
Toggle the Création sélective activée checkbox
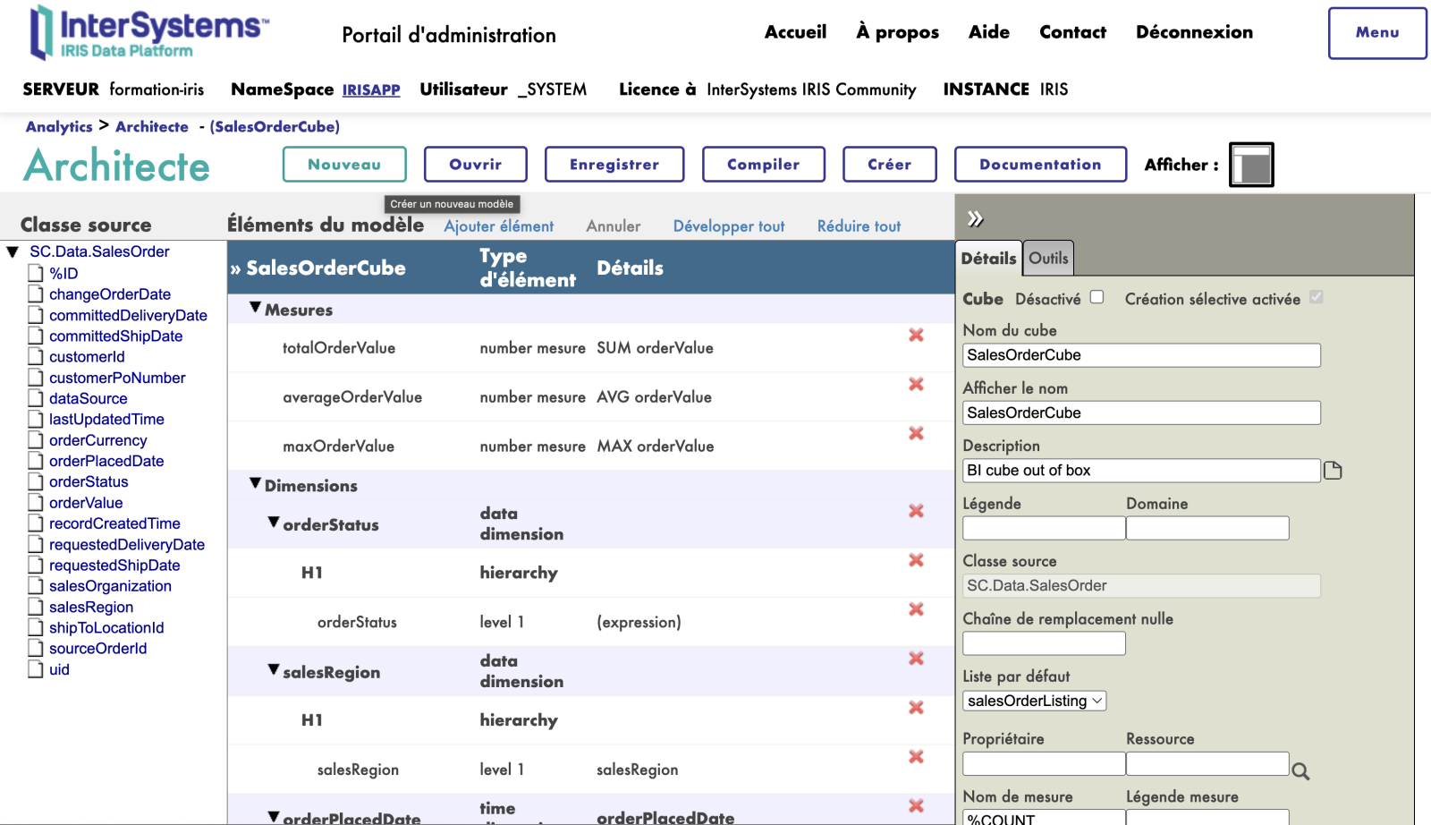(1316, 298)
